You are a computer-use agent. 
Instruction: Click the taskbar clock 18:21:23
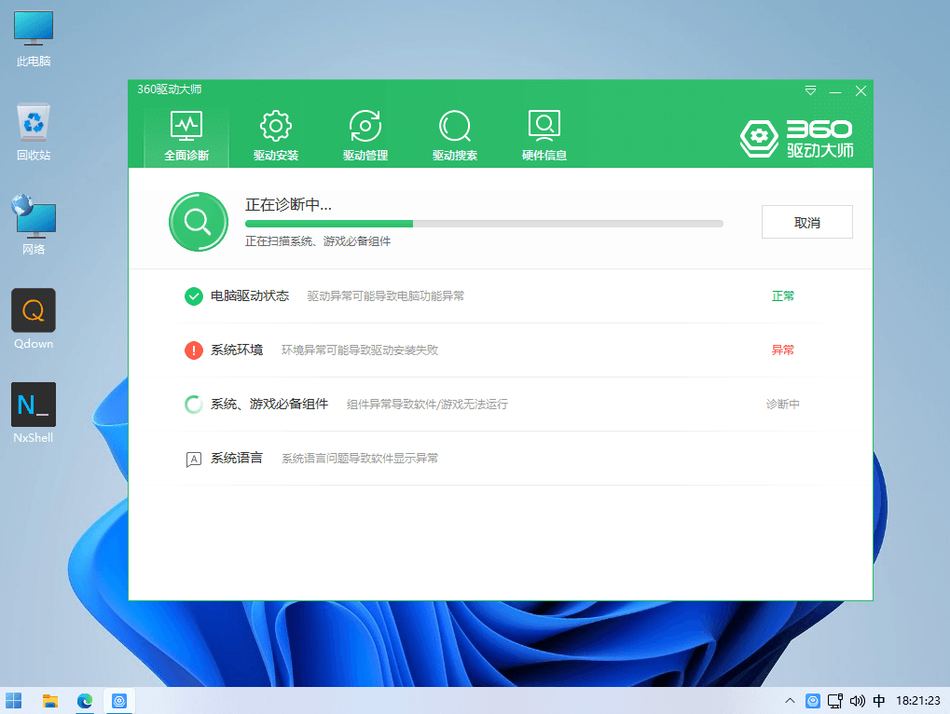pos(918,701)
